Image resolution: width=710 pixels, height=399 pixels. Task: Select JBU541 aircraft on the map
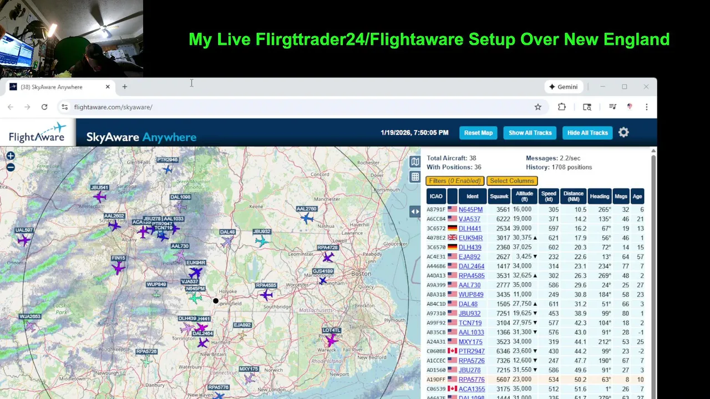100,197
